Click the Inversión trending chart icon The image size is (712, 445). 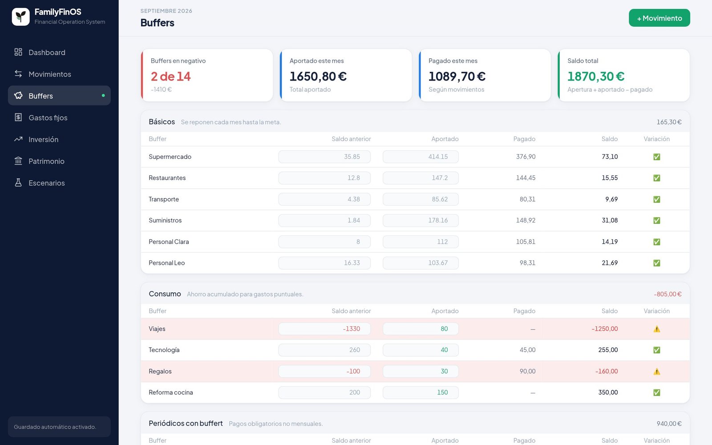click(x=18, y=139)
